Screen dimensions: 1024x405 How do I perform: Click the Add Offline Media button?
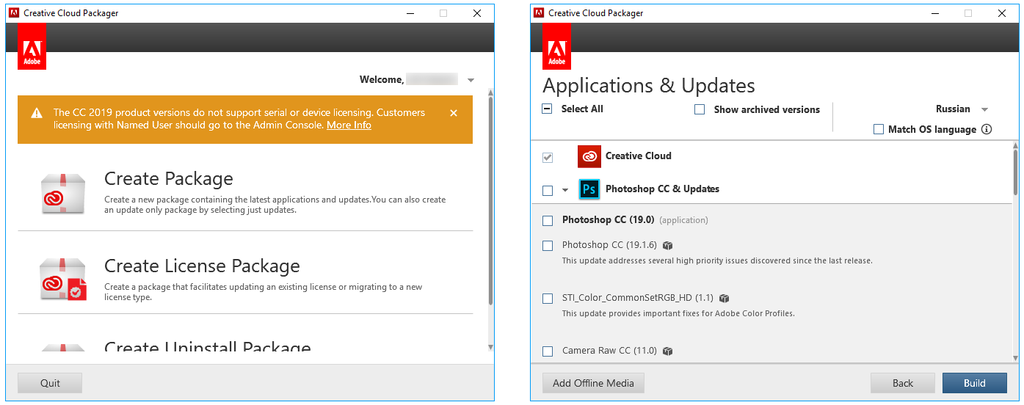pos(593,383)
